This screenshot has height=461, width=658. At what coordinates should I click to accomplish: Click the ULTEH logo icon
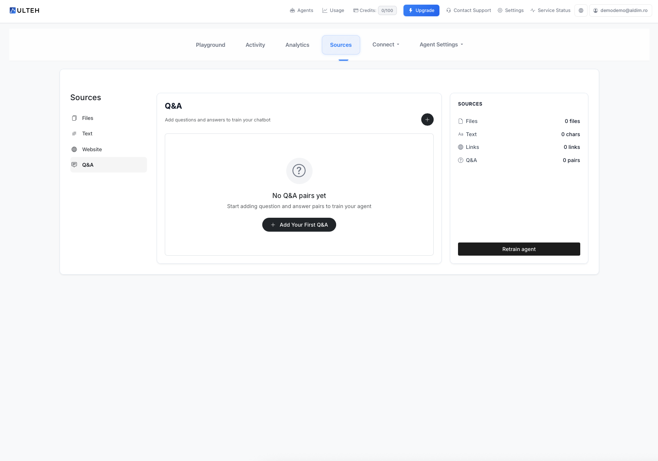click(13, 10)
